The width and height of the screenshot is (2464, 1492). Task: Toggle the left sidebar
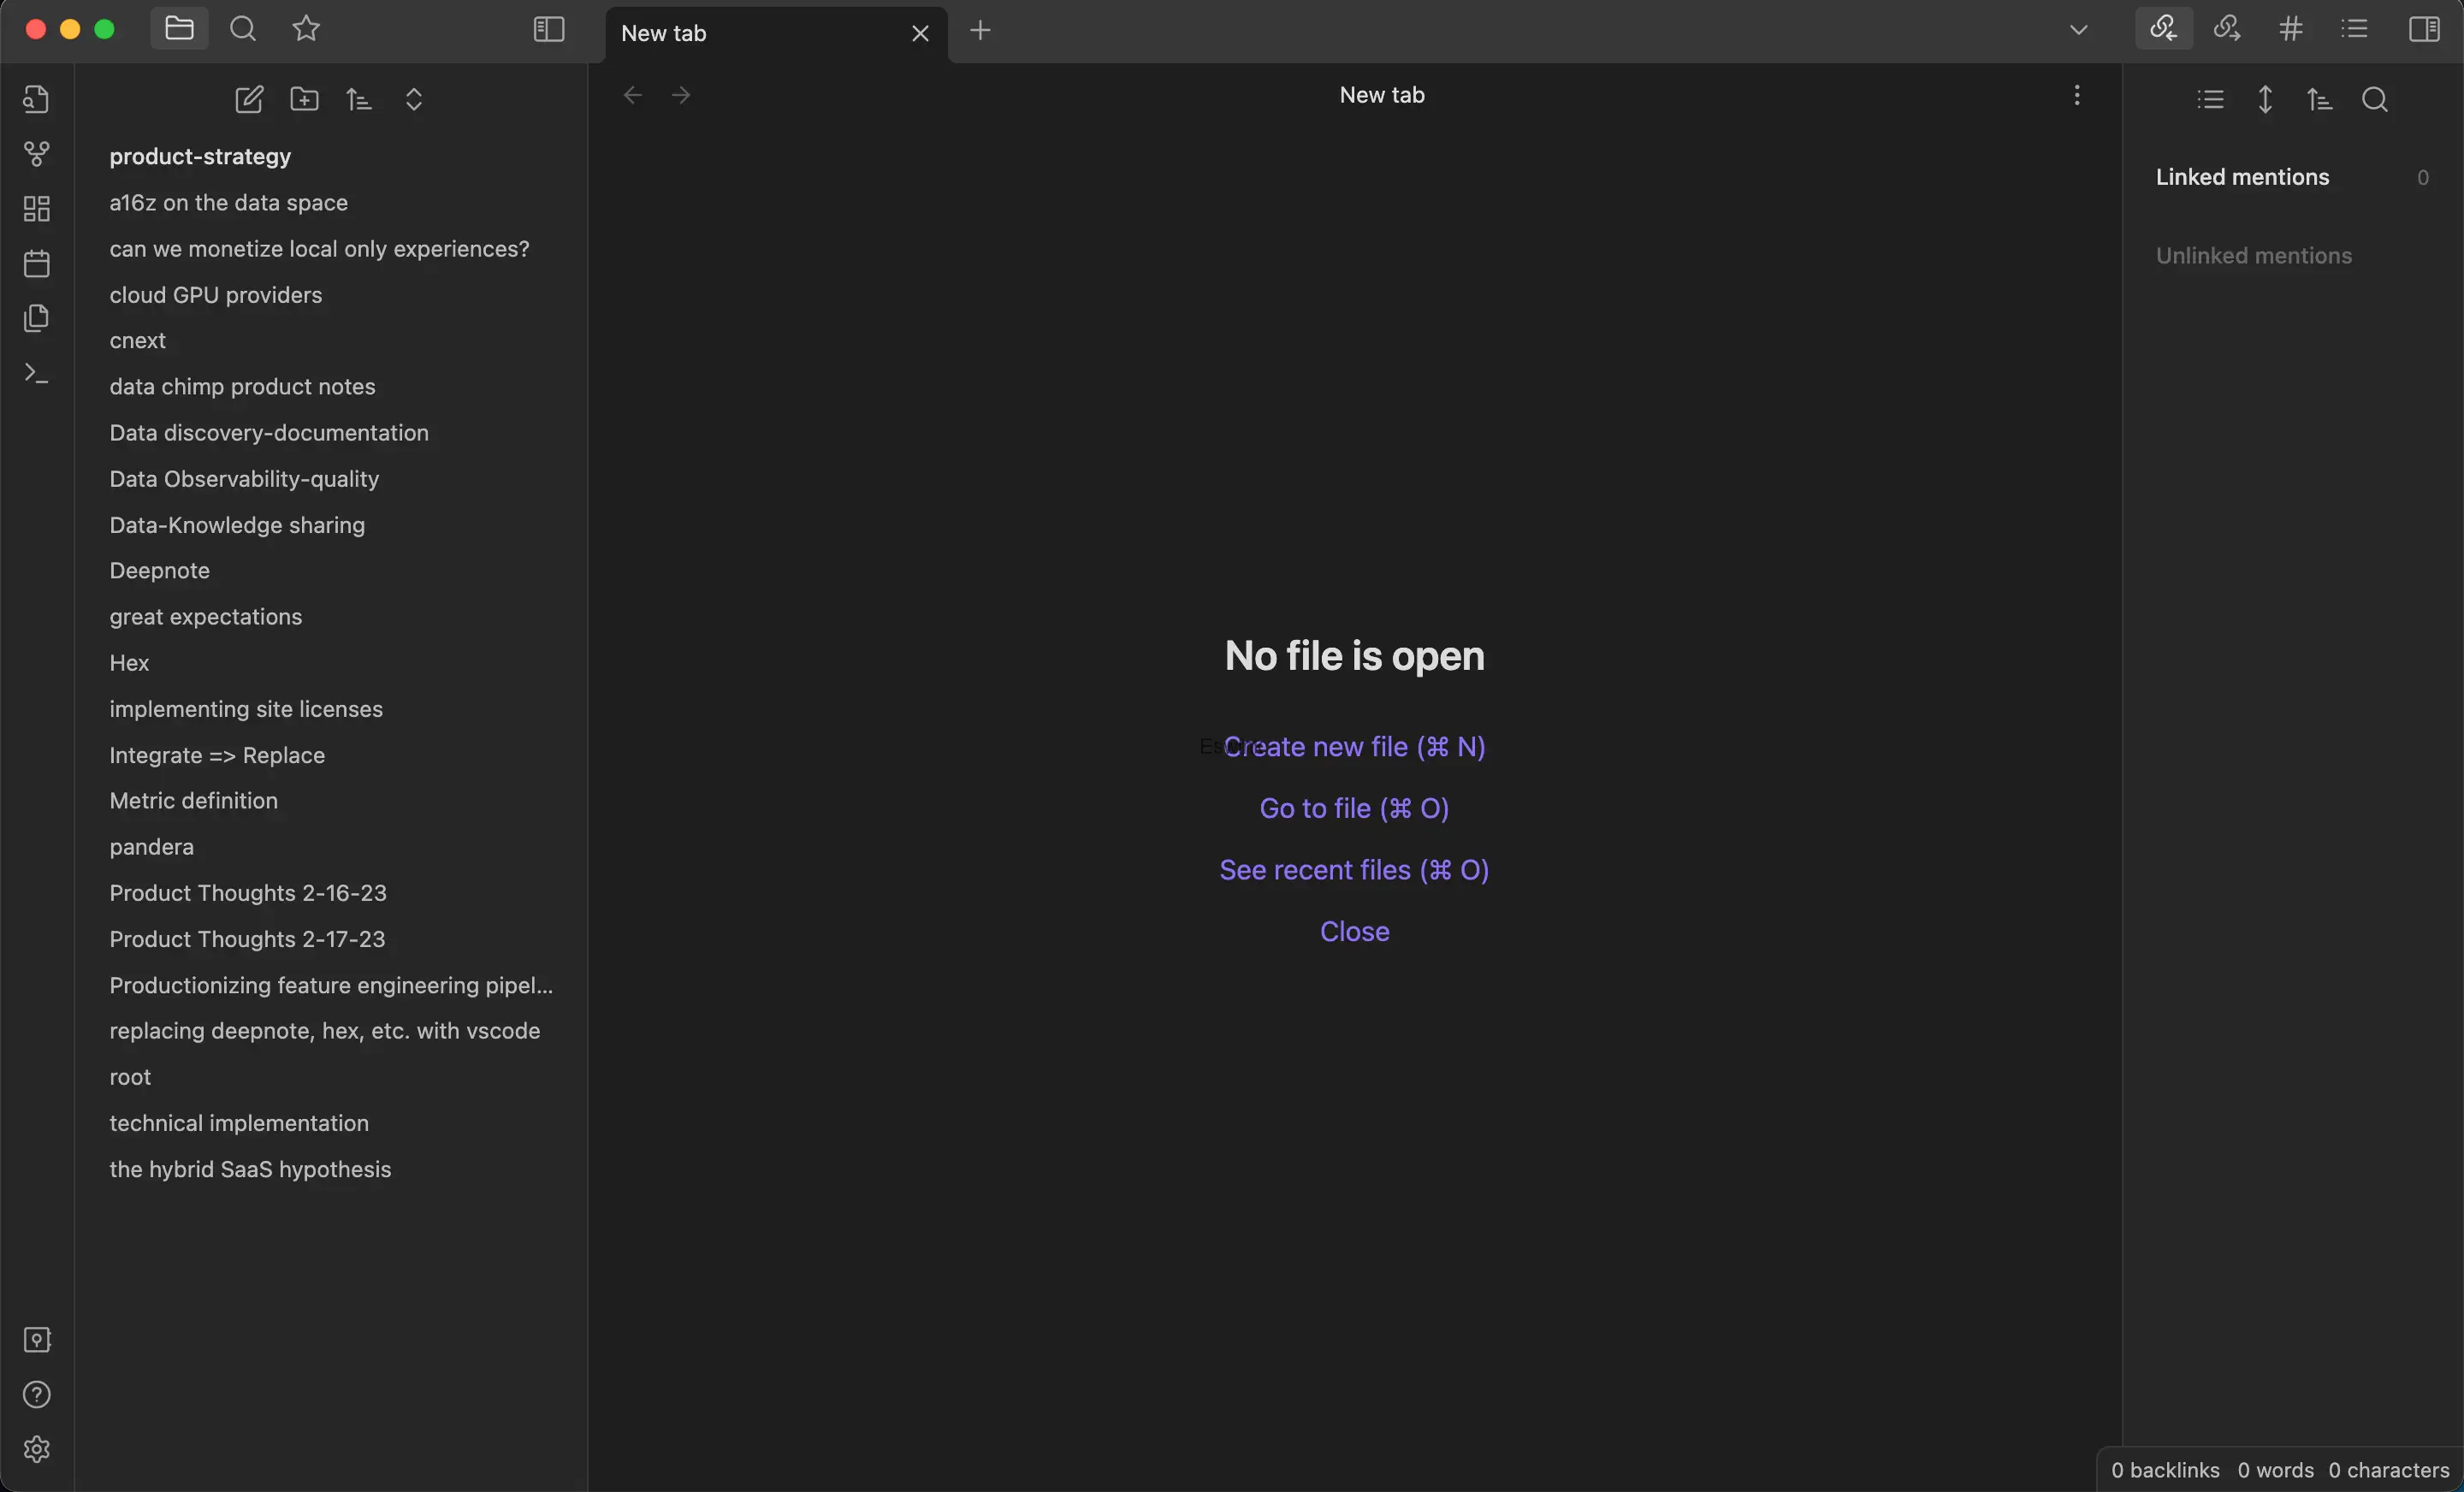(x=549, y=30)
